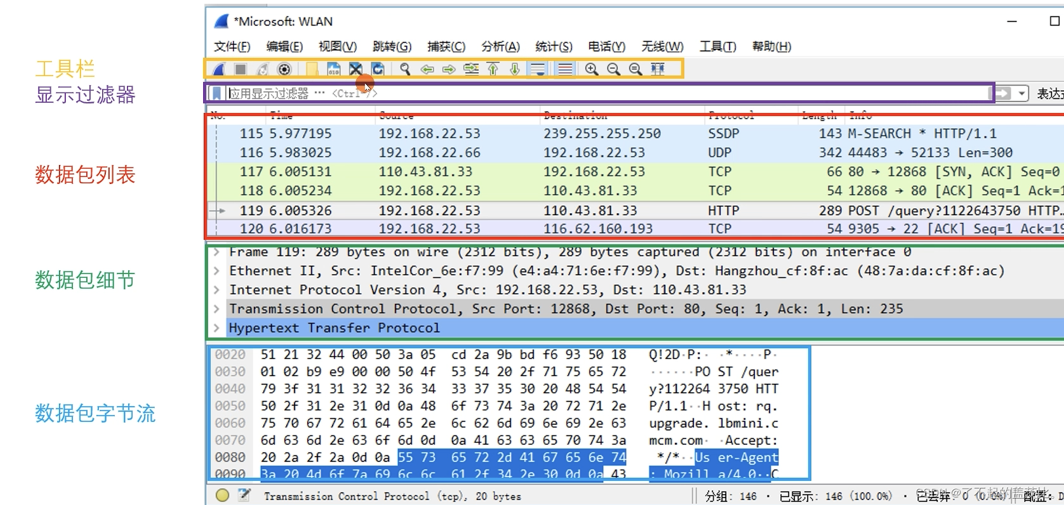1064x505 pixels.
Task: Toggle auto-scroll during live capture
Action: click(x=538, y=69)
